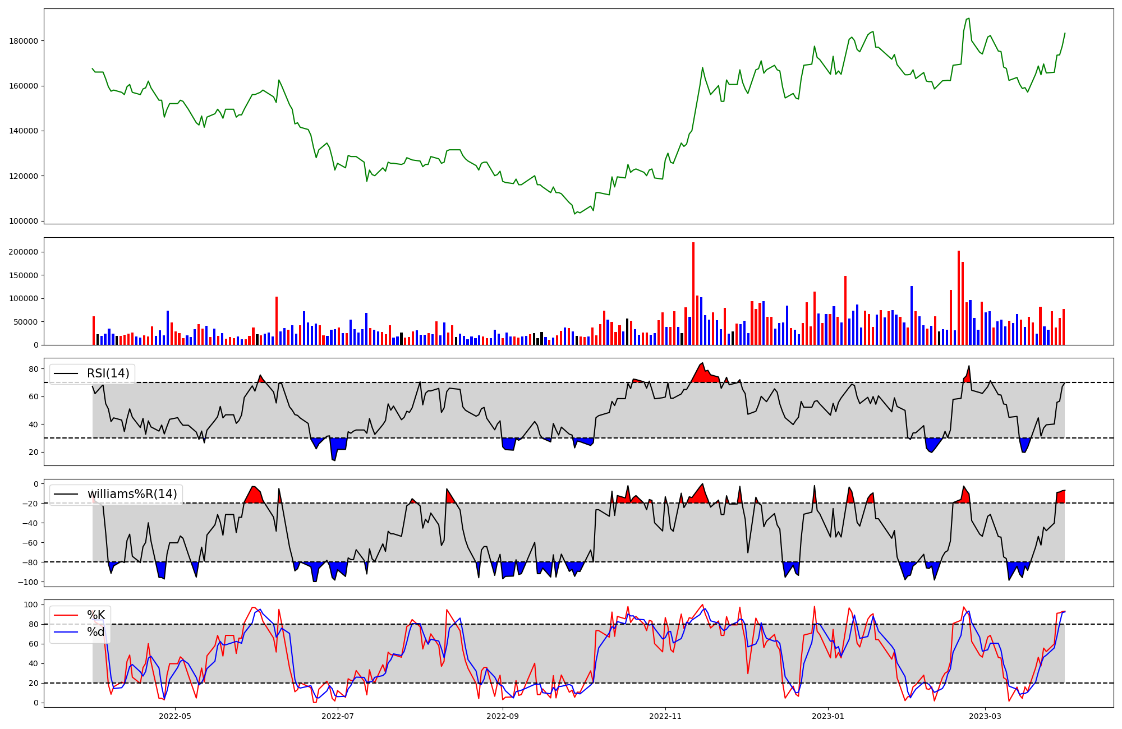Click the 2022-11 date tick label
Viewport: 1122px width, 729px height.
click(x=665, y=716)
